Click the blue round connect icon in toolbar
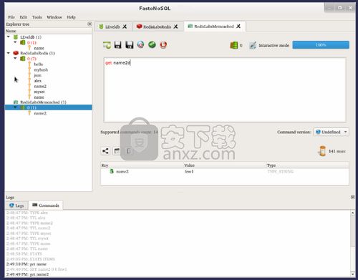 pyautogui.click(x=140, y=44)
